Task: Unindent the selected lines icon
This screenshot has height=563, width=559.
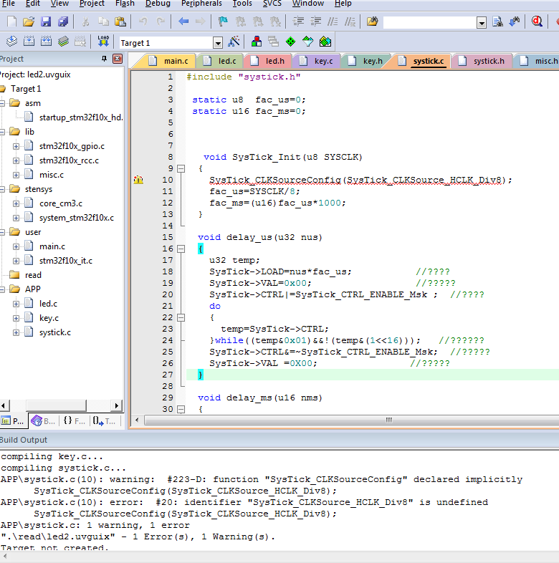Action: tap(315, 21)
